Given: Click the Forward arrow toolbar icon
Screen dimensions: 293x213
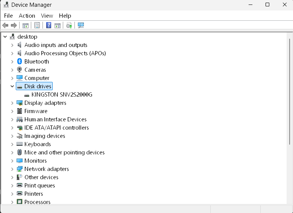Looking at the screenshot, I should pos(14,26).
